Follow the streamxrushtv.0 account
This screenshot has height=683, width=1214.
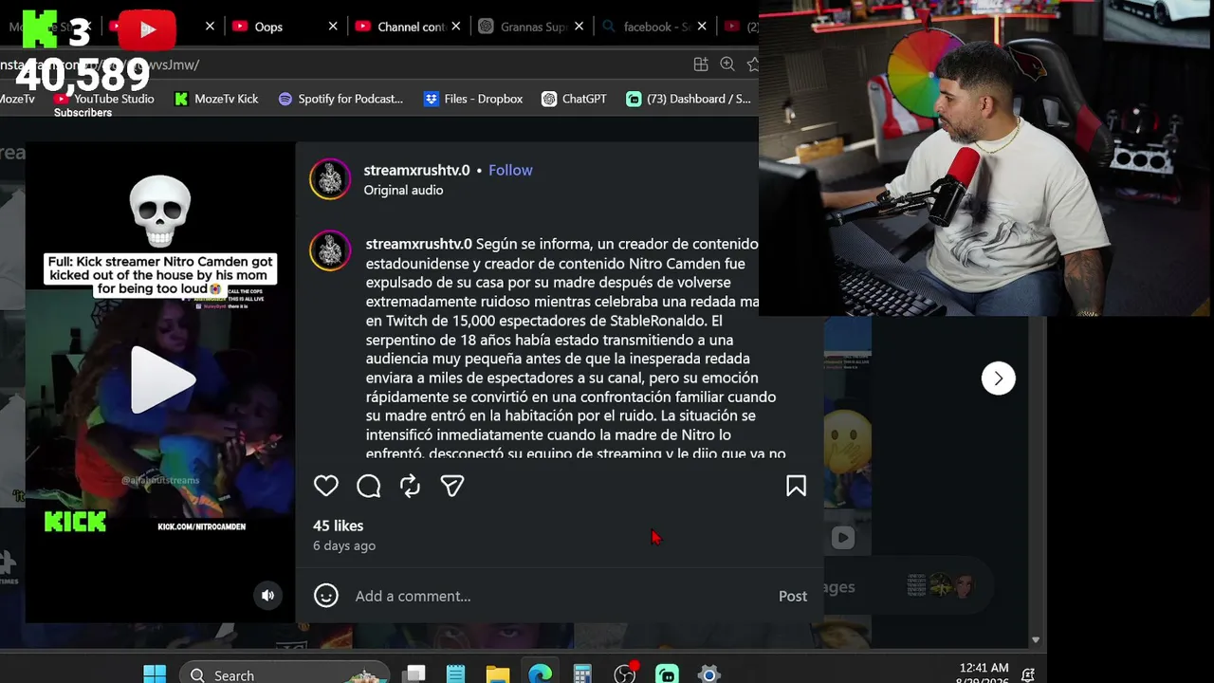click(x=510, y=170)
